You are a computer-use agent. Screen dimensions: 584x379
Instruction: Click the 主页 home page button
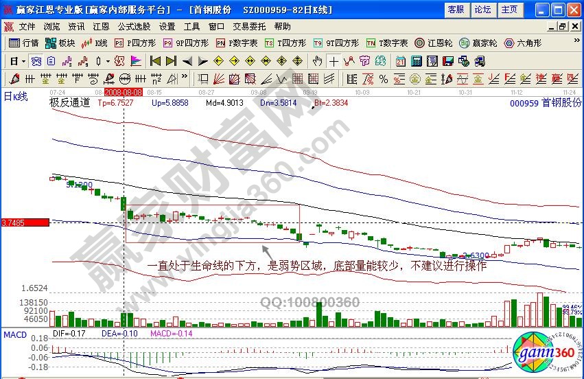coord(509,10)
